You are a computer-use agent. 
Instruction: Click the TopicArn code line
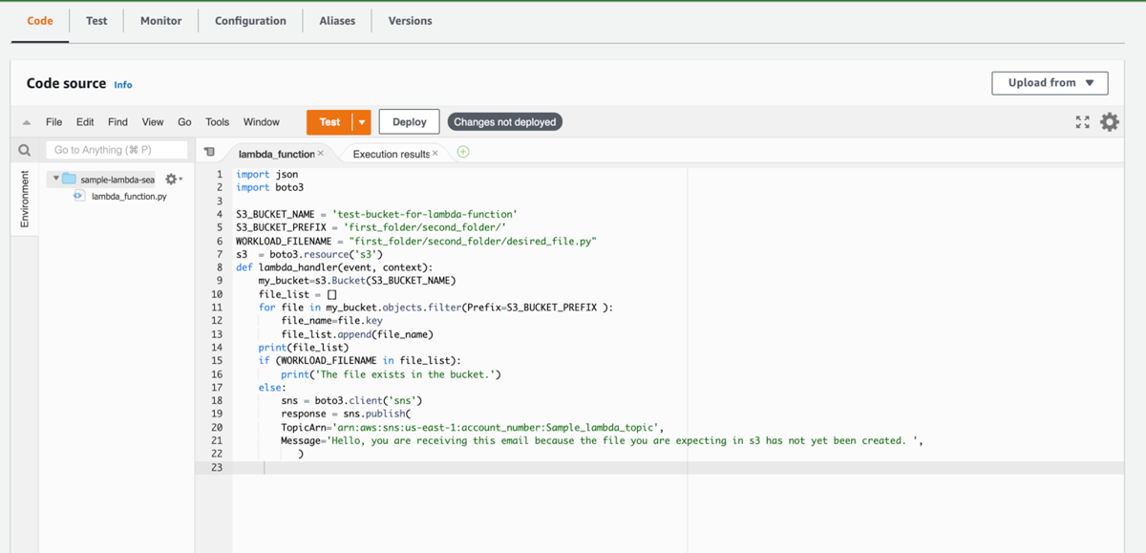point(472,427)
